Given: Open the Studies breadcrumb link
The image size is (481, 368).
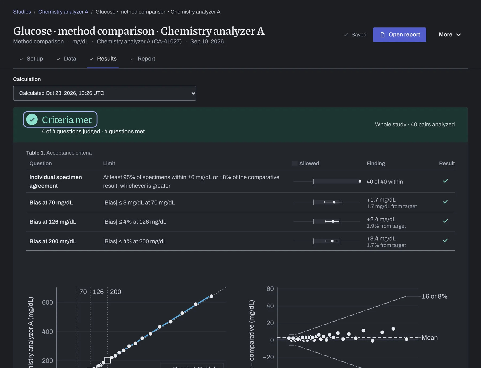Looking at the screenshot, I should point(22,12).
